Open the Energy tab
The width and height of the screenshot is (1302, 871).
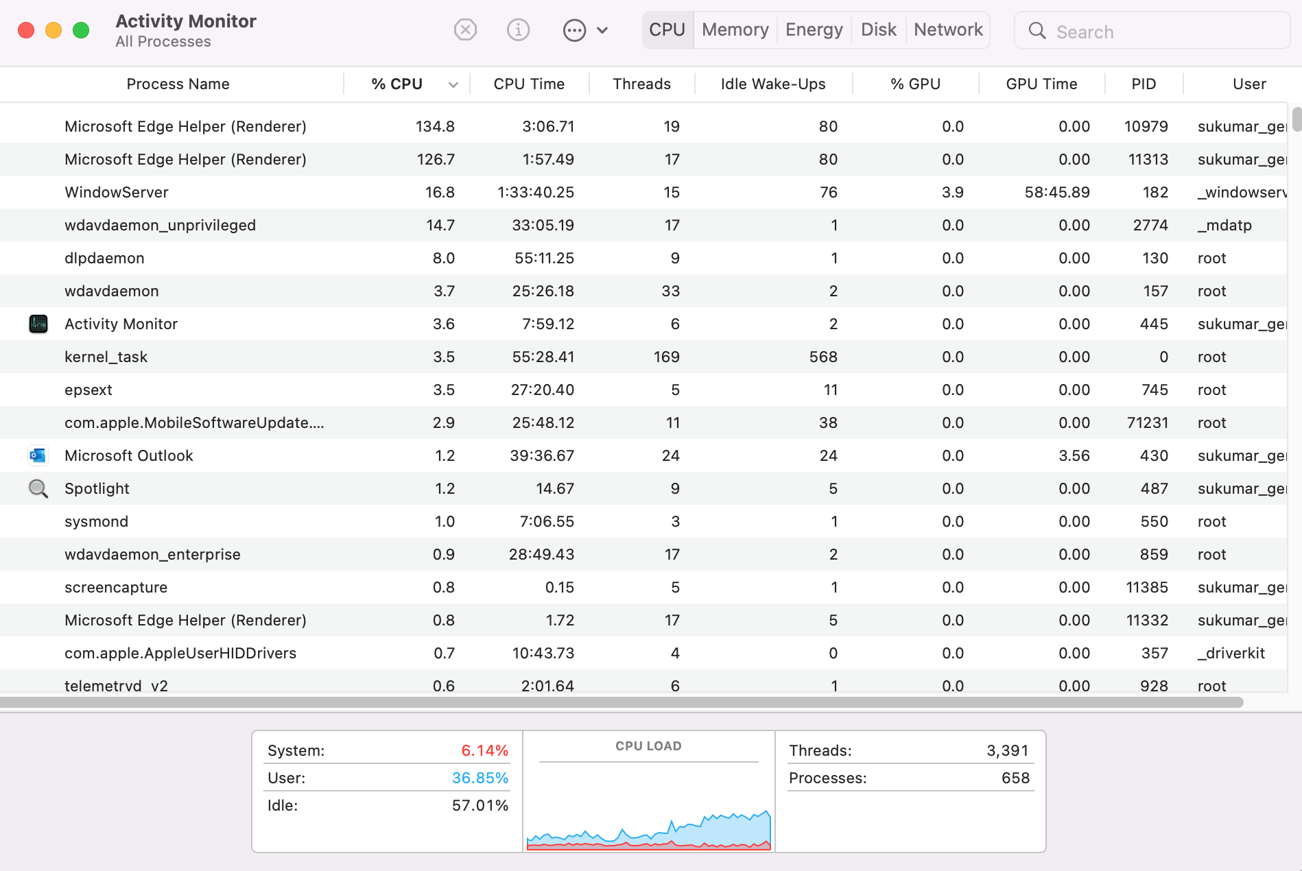pyautogui.click(x=814, y=29)
